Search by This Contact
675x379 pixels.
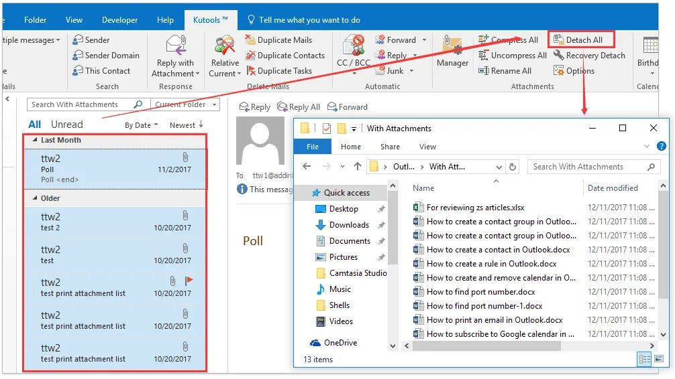click(101, 71)
